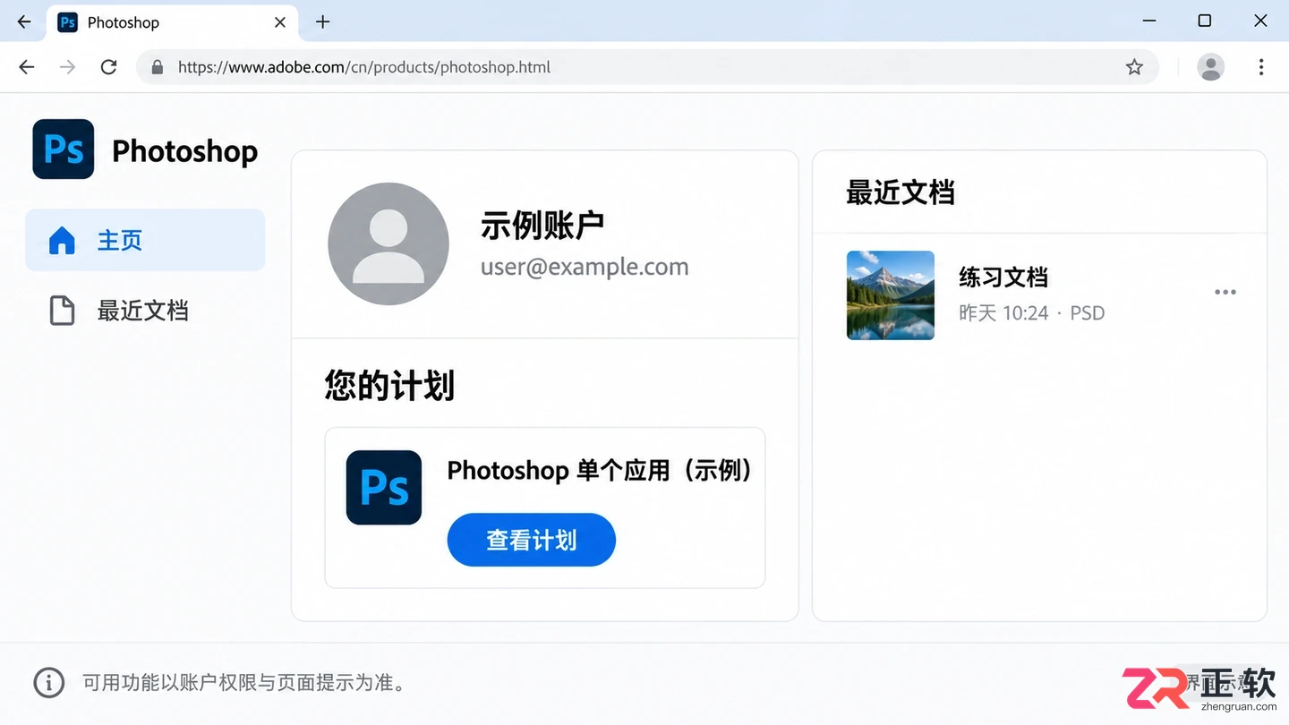The image size is (1289, 725).
Task: Click the 您的计划 heading
Action: point(389,386)
